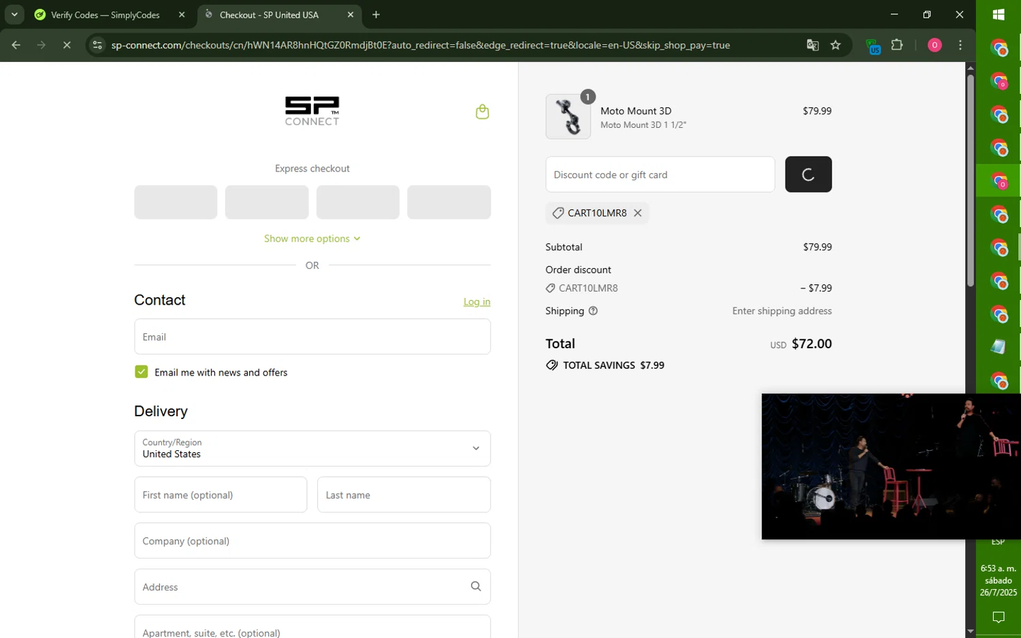Click the address bar URL

420,46
